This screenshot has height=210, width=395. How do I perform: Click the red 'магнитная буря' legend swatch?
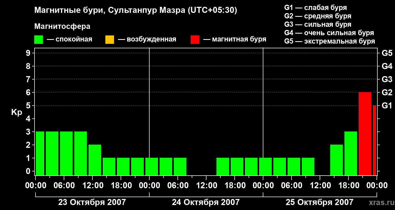[195, 40]
